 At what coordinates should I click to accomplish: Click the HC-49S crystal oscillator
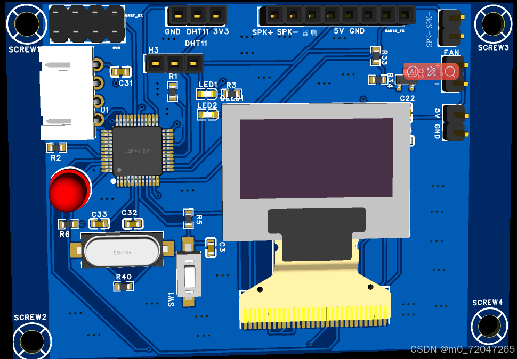tap(122, 250)
